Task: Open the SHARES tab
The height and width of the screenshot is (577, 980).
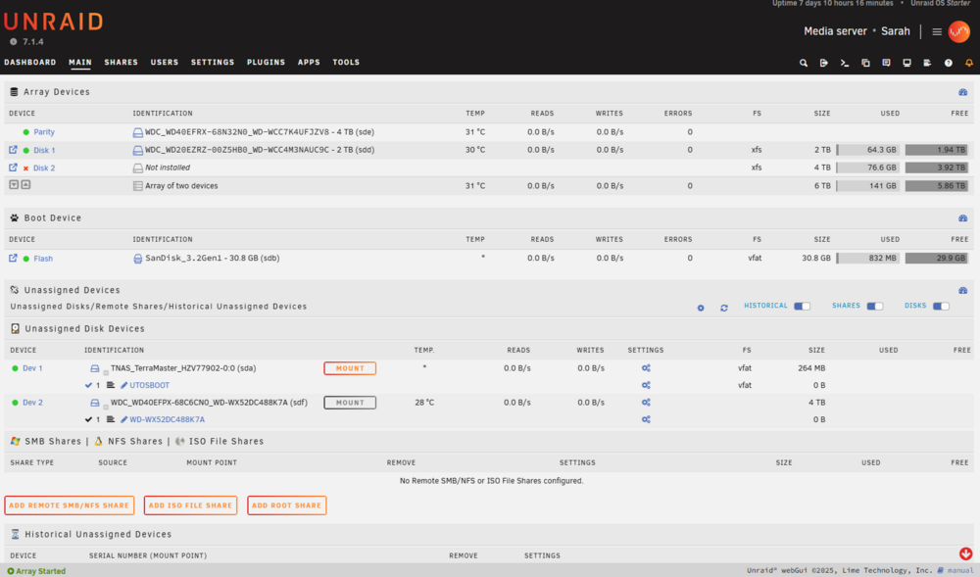Action: click(x=122, y=63)
